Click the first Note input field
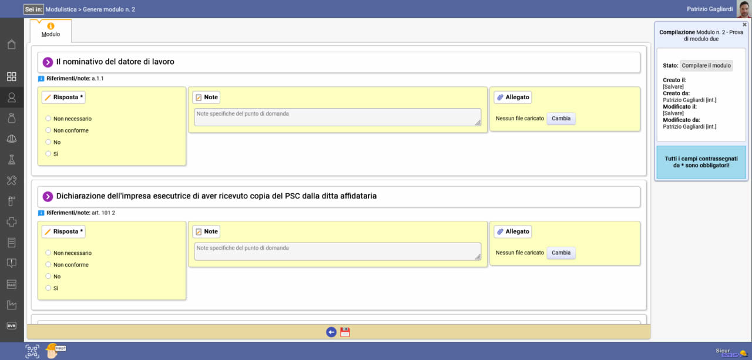 pos(337,117)
